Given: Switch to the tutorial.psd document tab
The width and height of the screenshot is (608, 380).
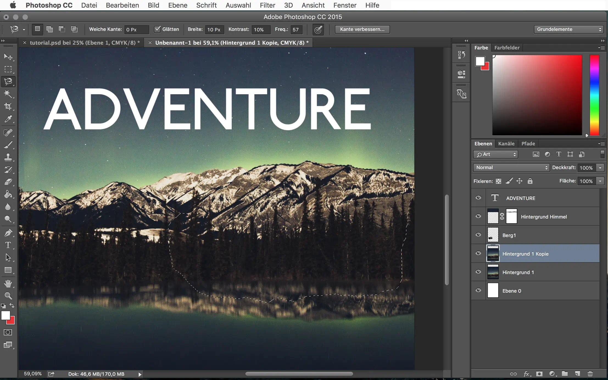Looking at the screenshot, I should tap(85, 43).
